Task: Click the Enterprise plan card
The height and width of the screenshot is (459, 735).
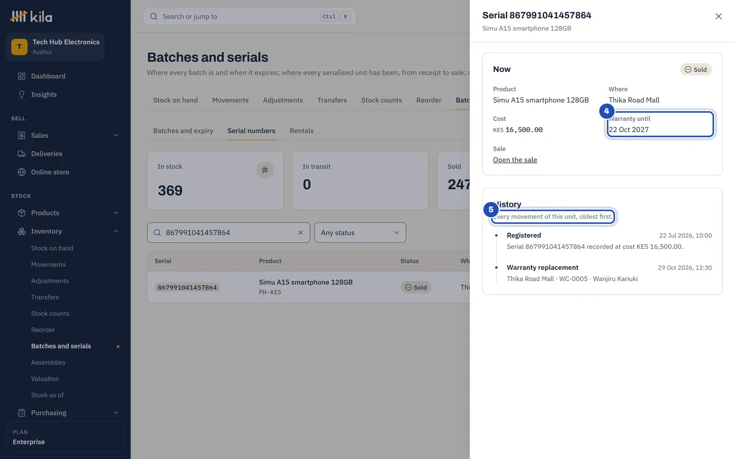Action: point(65,437)
